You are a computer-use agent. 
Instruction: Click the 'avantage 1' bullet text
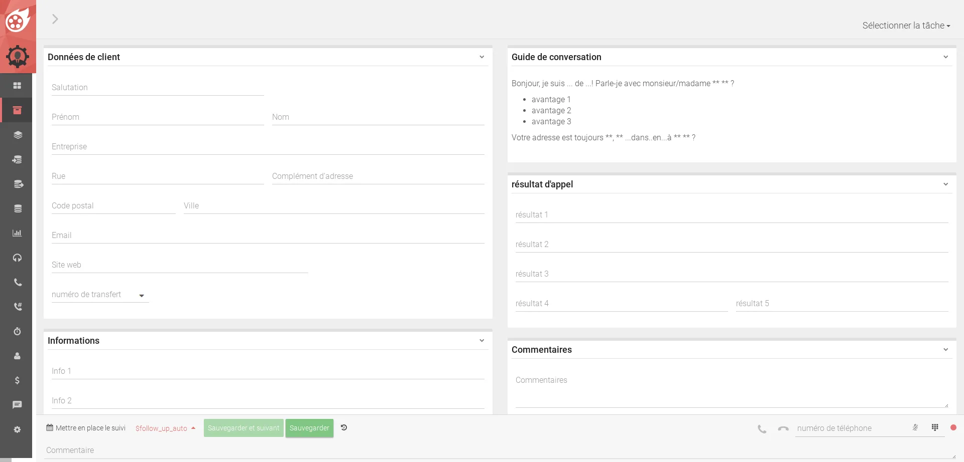551,100
